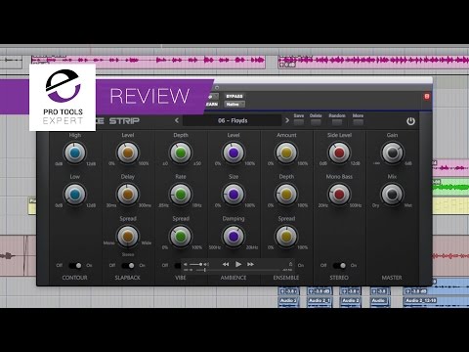Click the Contour Low knob
Screen dimensions: 469x352
75,195
